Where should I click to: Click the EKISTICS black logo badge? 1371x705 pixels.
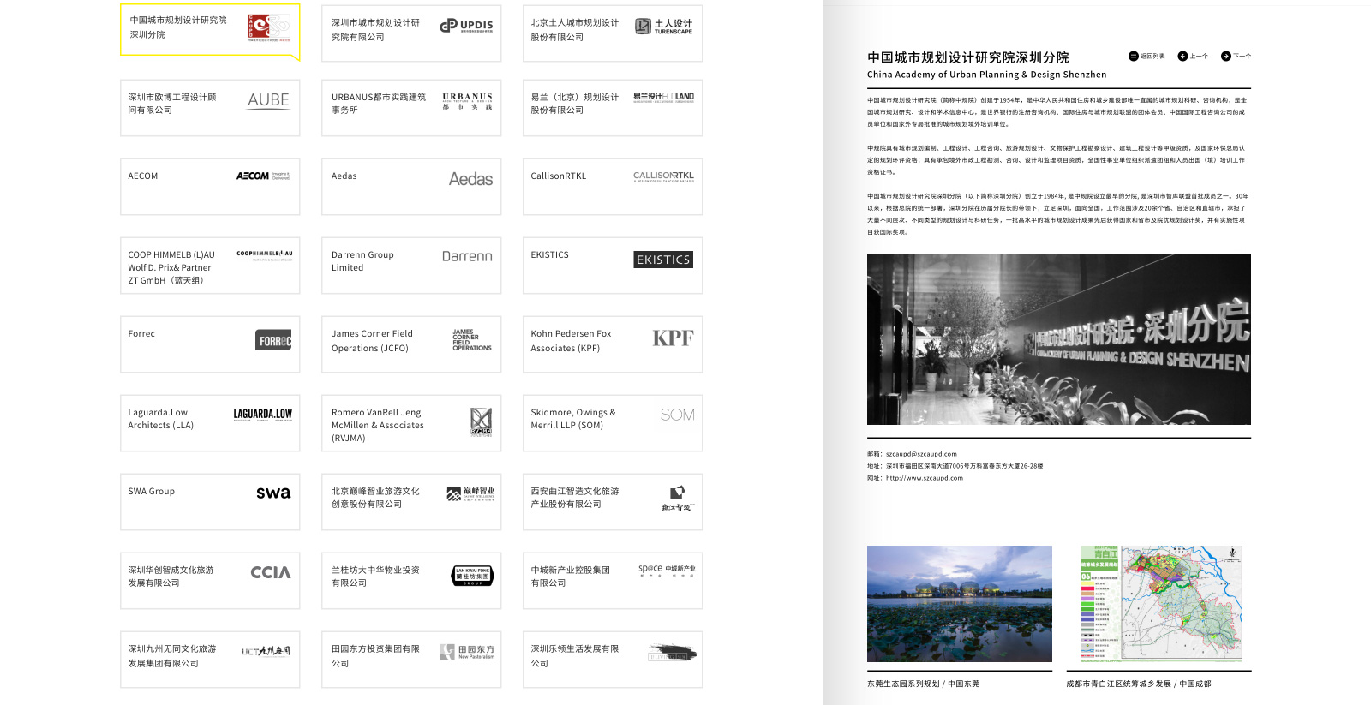tap(663, 260)
